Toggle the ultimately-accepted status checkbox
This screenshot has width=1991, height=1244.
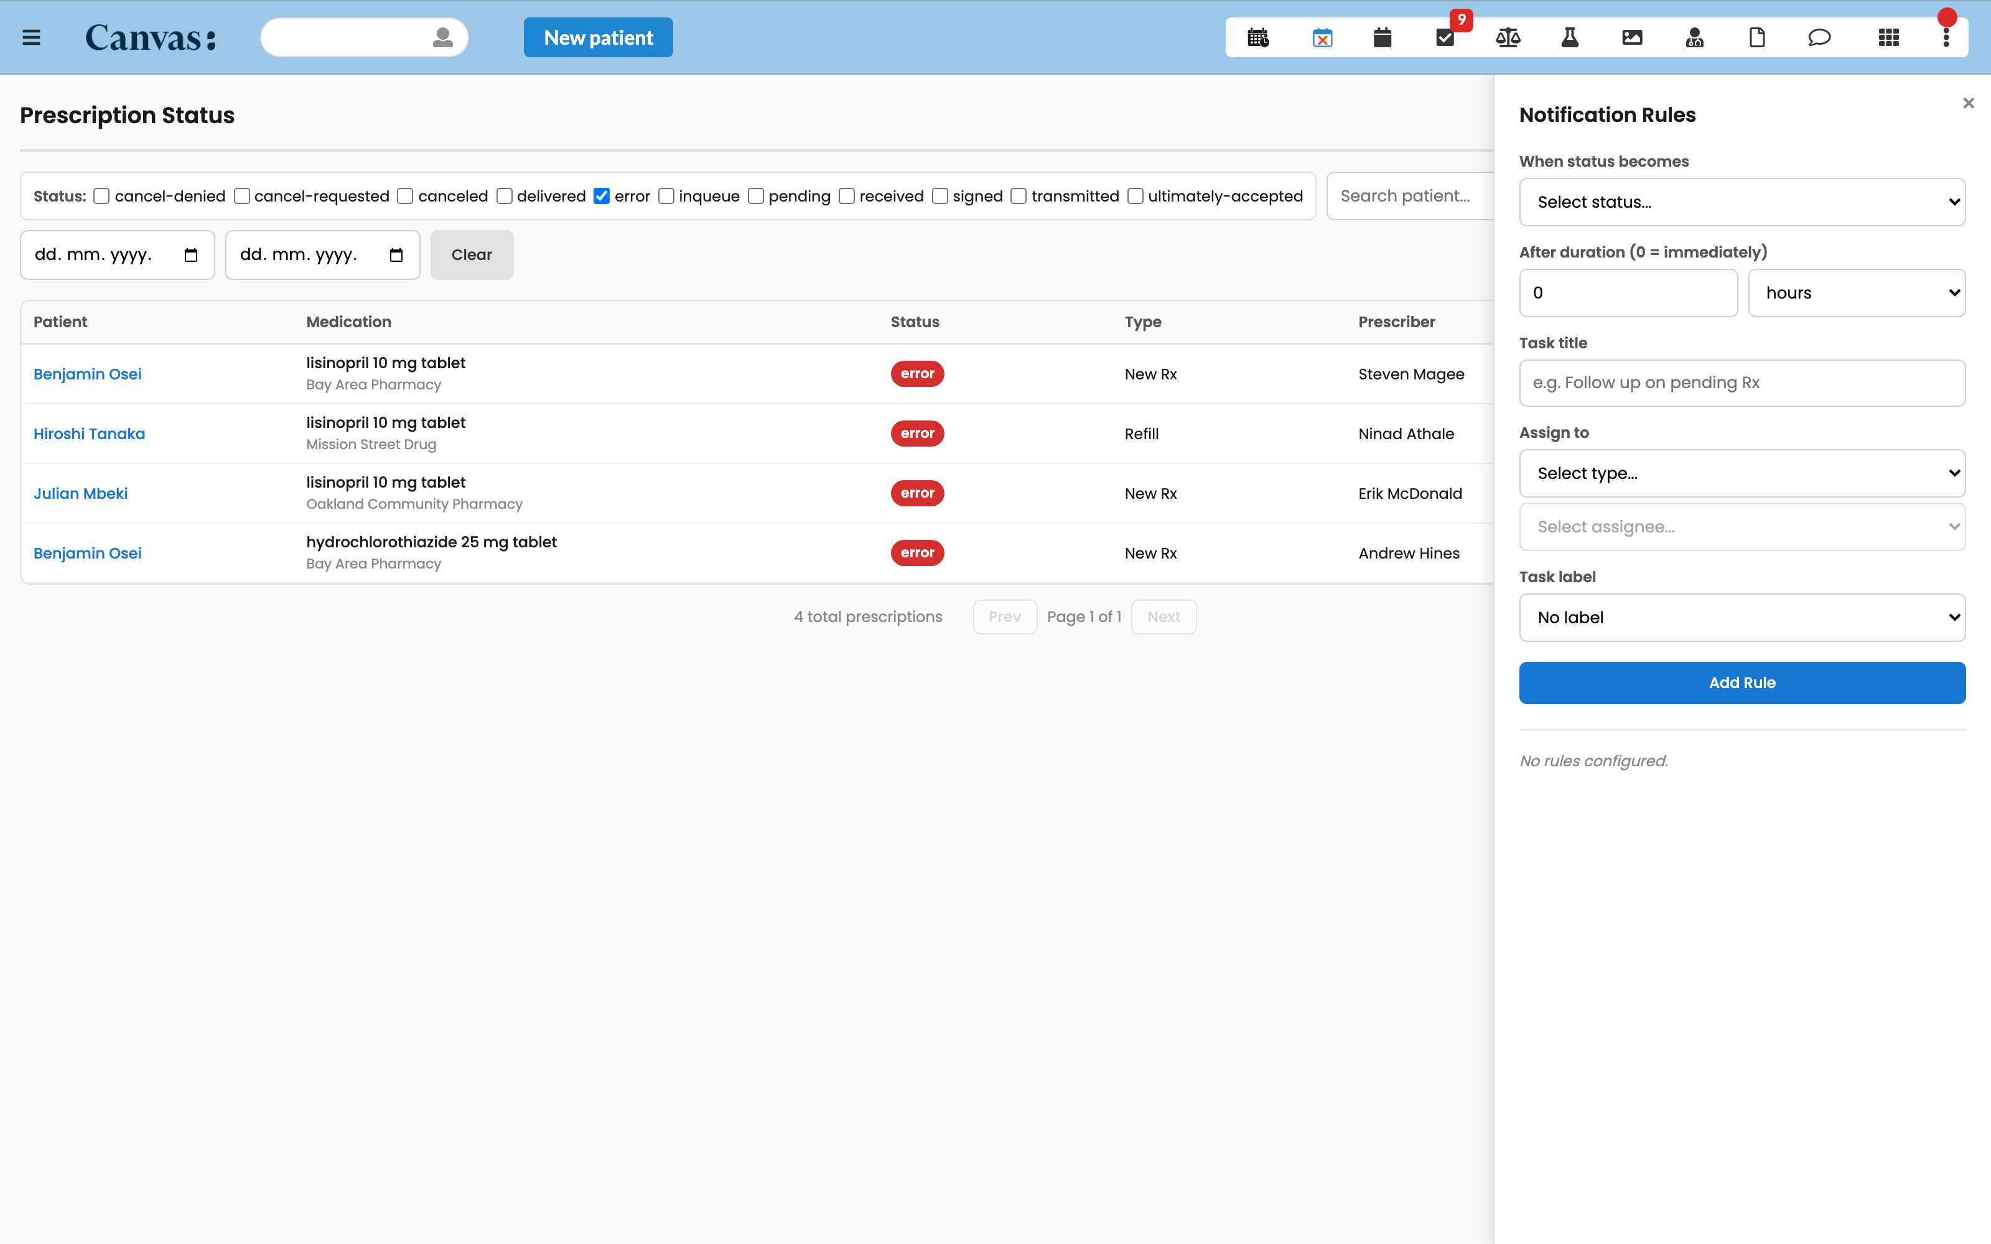(1135, 196)
